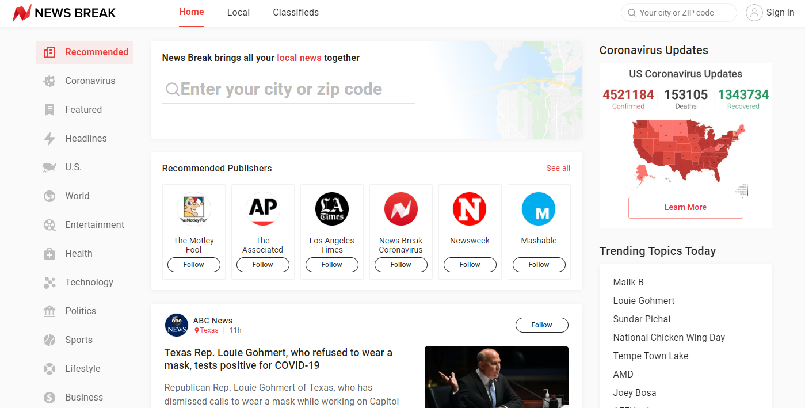Click the Health first-aid kit icon
Viewport: 805px width, 408px height.
[49, 254]
